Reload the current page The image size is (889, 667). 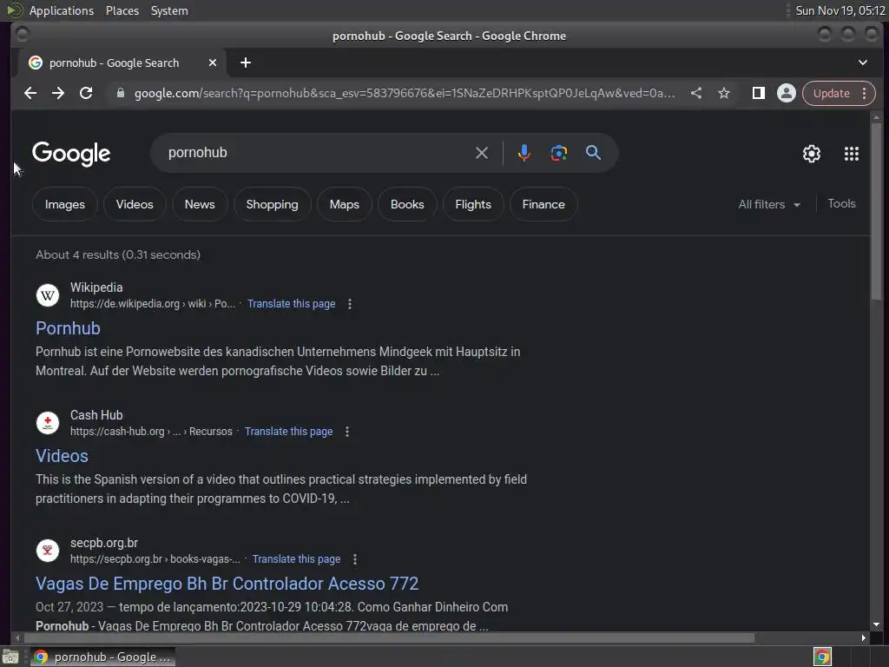(x=86, y=93)
